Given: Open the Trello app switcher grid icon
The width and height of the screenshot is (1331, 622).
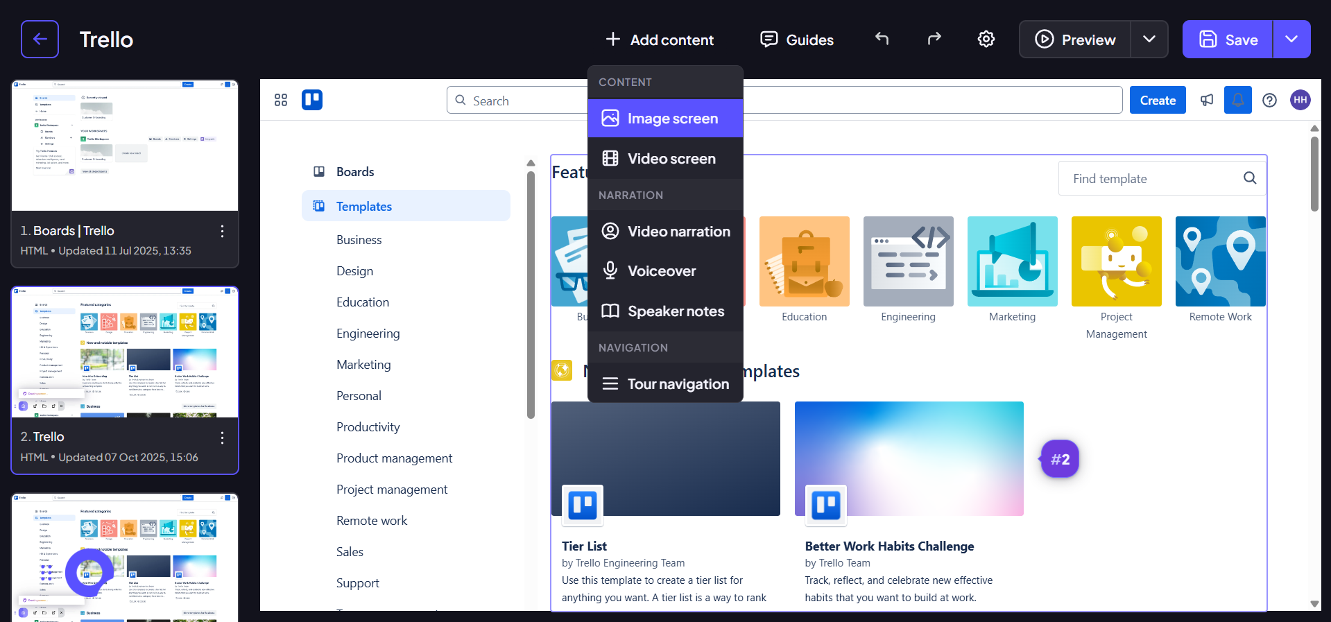Looking at the screenshot, I should click(x=281, y=101).
